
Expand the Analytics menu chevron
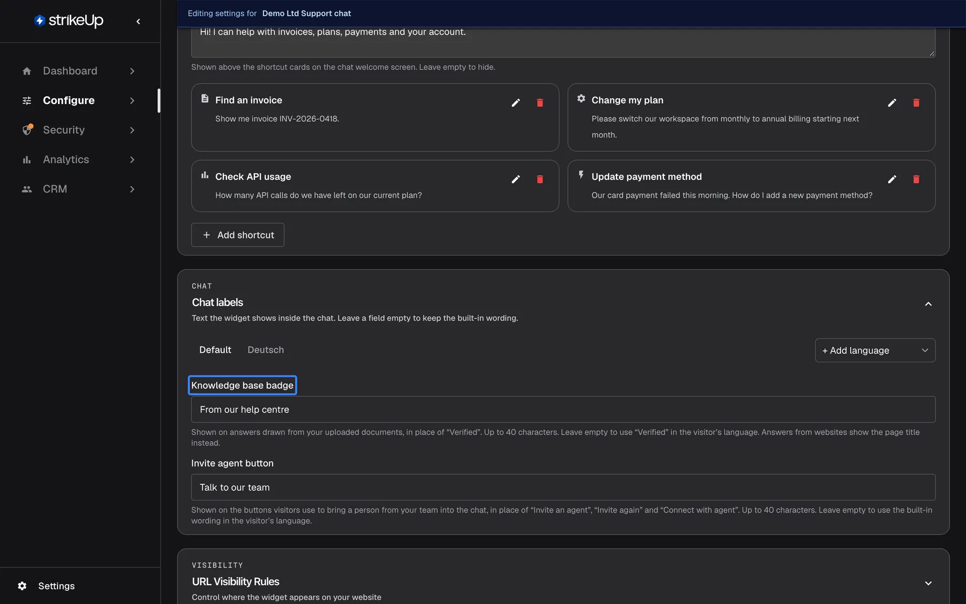click(132, 159)
